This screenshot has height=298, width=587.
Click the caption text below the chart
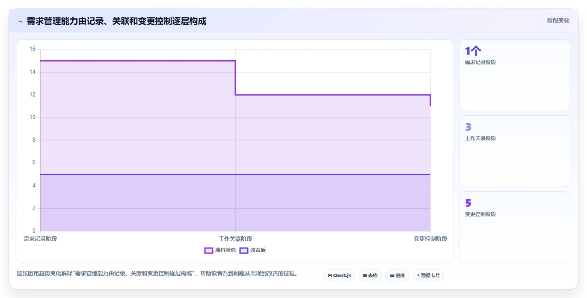click(157, 273)
